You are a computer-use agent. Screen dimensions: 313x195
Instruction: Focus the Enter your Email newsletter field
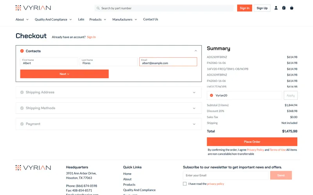[226, 175]
